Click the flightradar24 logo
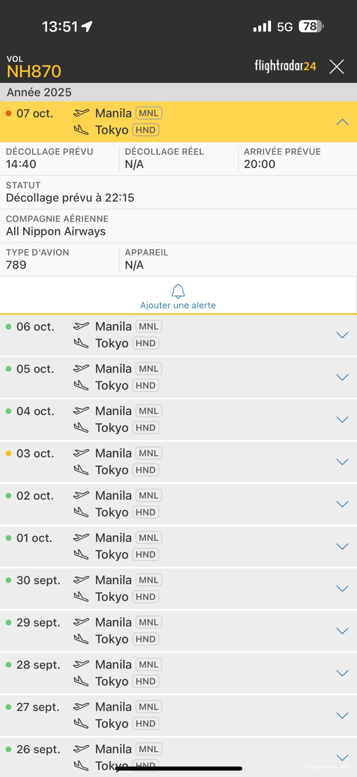The height and width of the screenshot is (777, 357). tap(285, 66)
